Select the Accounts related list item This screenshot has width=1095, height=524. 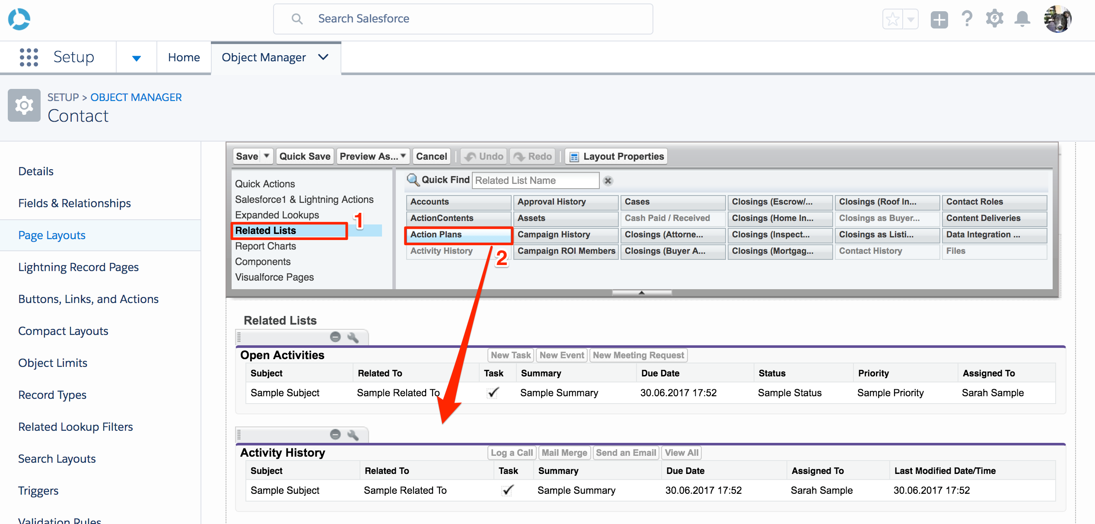click(458, 202)
